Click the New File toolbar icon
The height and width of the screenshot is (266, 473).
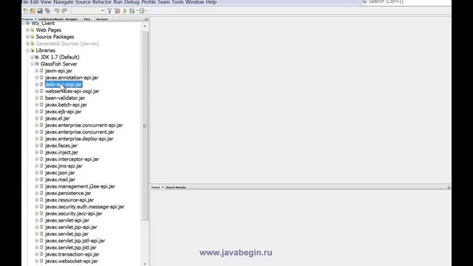point(25,11)
